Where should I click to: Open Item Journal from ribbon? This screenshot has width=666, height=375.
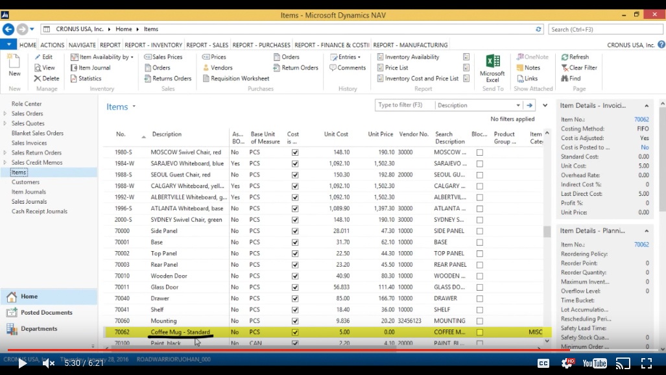pyautogui.click(x=91, y=67)
